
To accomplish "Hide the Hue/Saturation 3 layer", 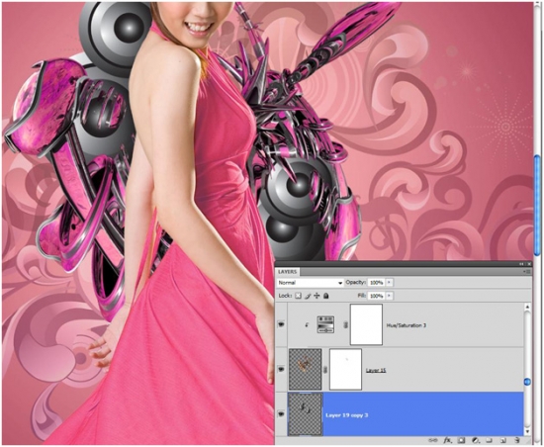I will (281, 324).
